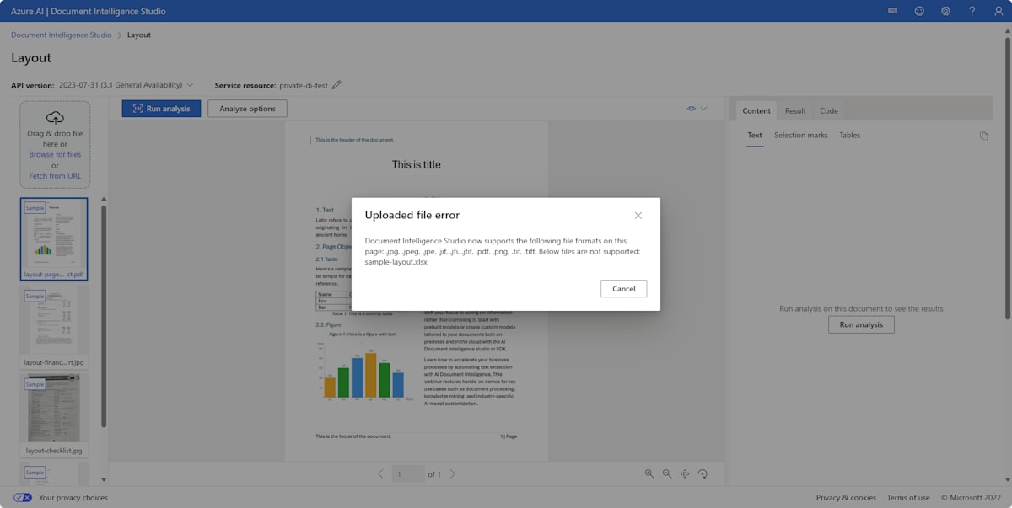Edit the service resource with the pencil icon

(336, 85)
